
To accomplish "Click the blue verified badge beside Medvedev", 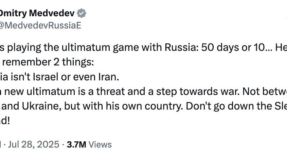I will 82,13.
